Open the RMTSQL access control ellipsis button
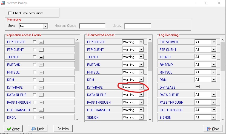 click(x=41, y=72)
